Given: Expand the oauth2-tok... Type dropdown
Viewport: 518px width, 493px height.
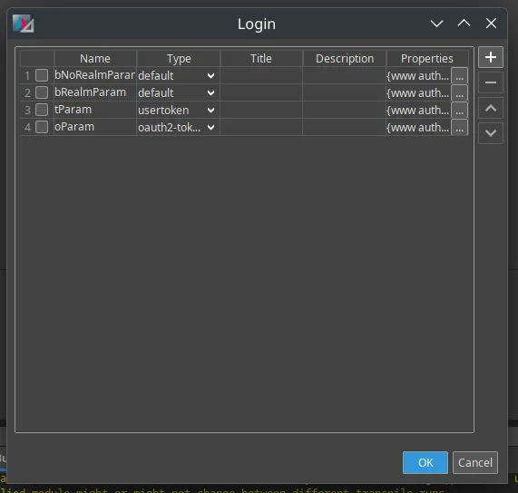Looking at the screenshot, I should [x=178, y=127].
